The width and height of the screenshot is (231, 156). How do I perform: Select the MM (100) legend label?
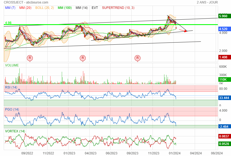[x=65, y=8]
